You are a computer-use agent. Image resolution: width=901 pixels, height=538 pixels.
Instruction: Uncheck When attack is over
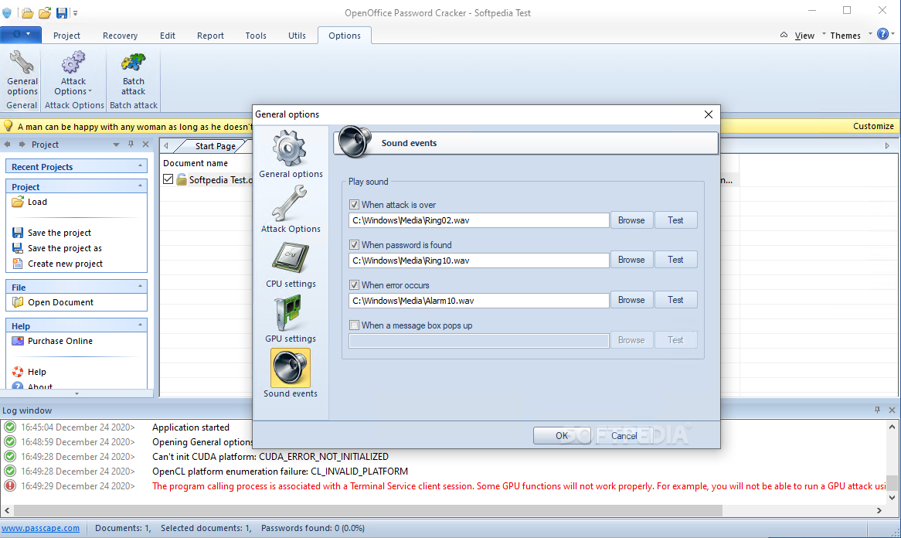(354, 205)
